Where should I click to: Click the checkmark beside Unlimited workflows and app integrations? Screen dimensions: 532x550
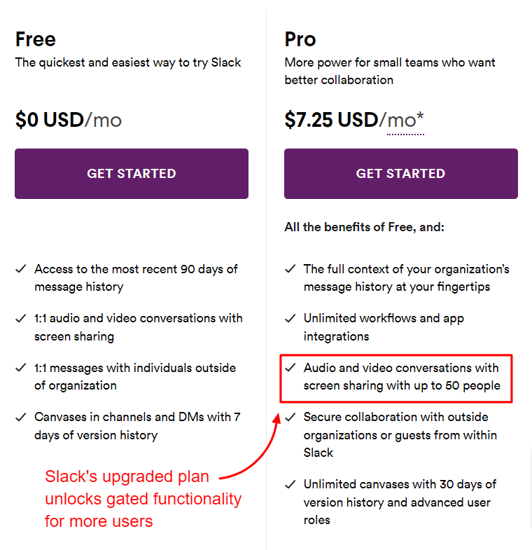pyautogui.click(x=290, y=319)
